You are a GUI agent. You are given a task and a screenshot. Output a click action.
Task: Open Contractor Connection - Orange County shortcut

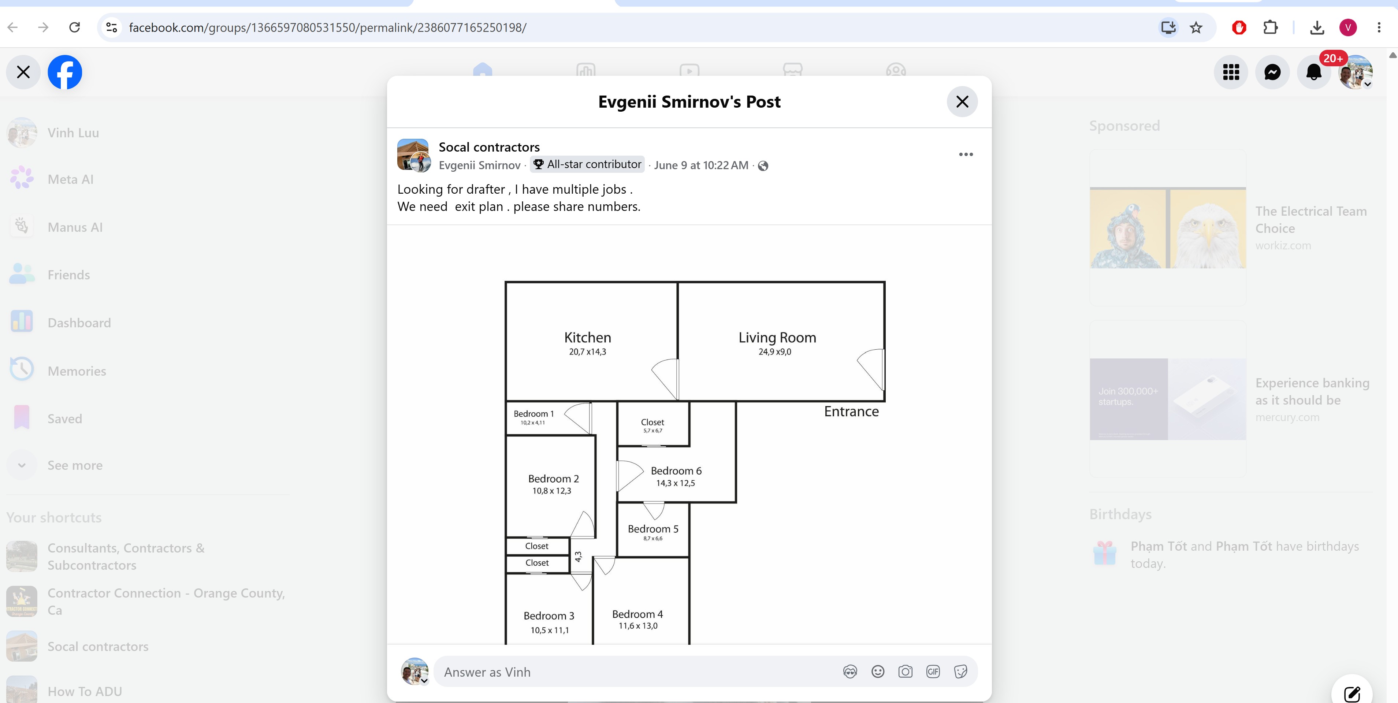point(146,602)
